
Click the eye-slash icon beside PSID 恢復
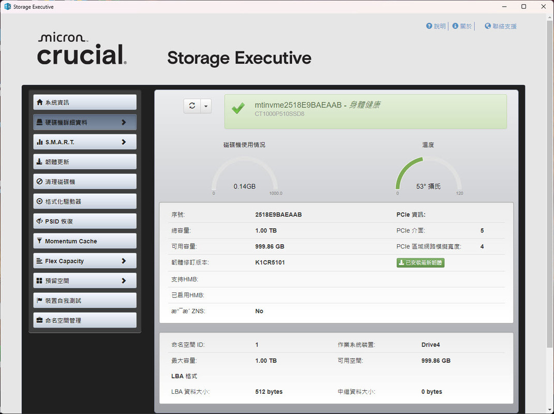(x=39, y=221)
